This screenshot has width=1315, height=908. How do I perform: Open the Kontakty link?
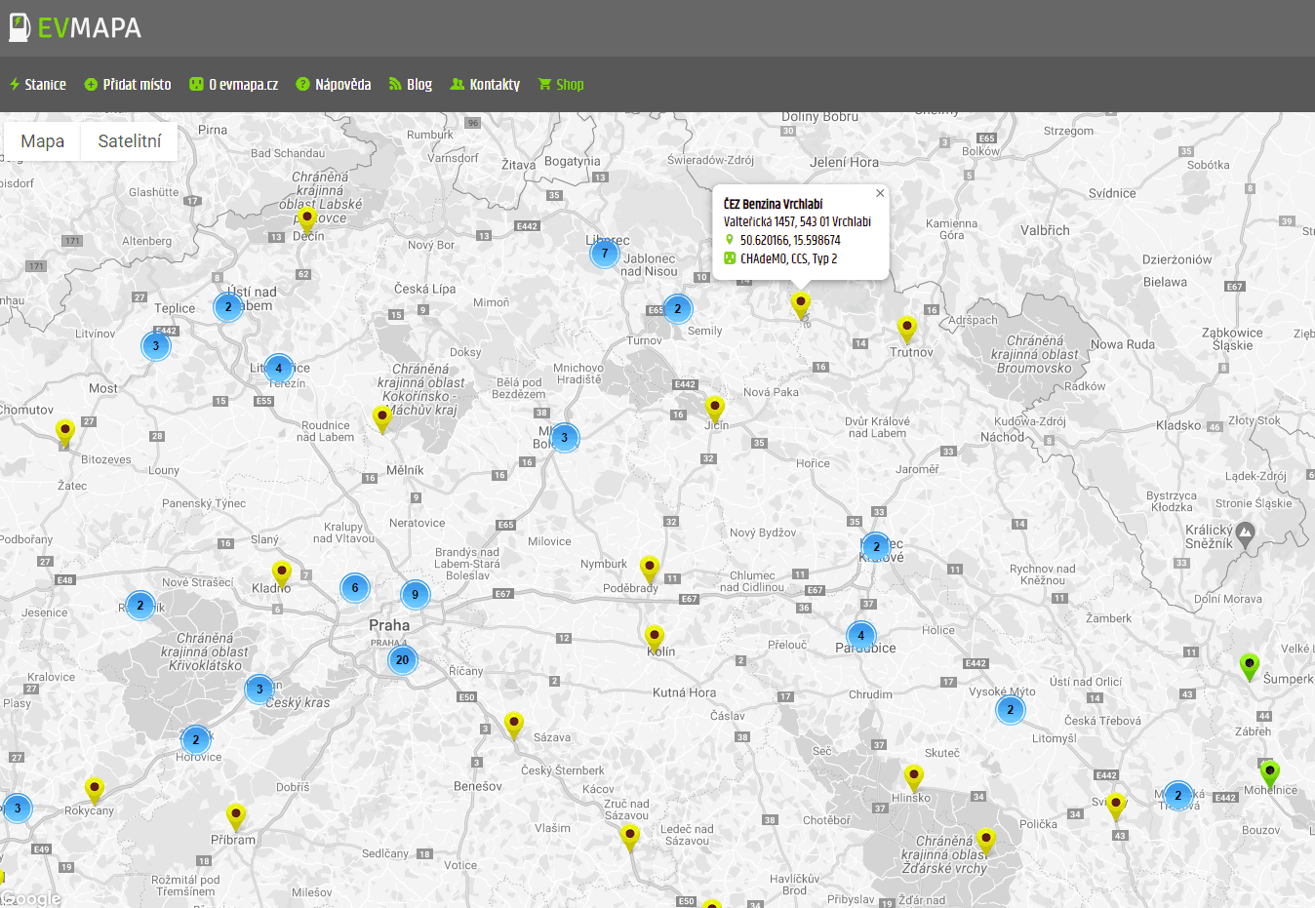(x=485, y=85)
